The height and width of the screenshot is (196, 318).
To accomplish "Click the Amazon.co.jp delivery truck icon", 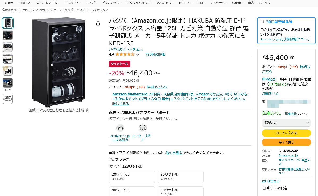I will 120,128.
